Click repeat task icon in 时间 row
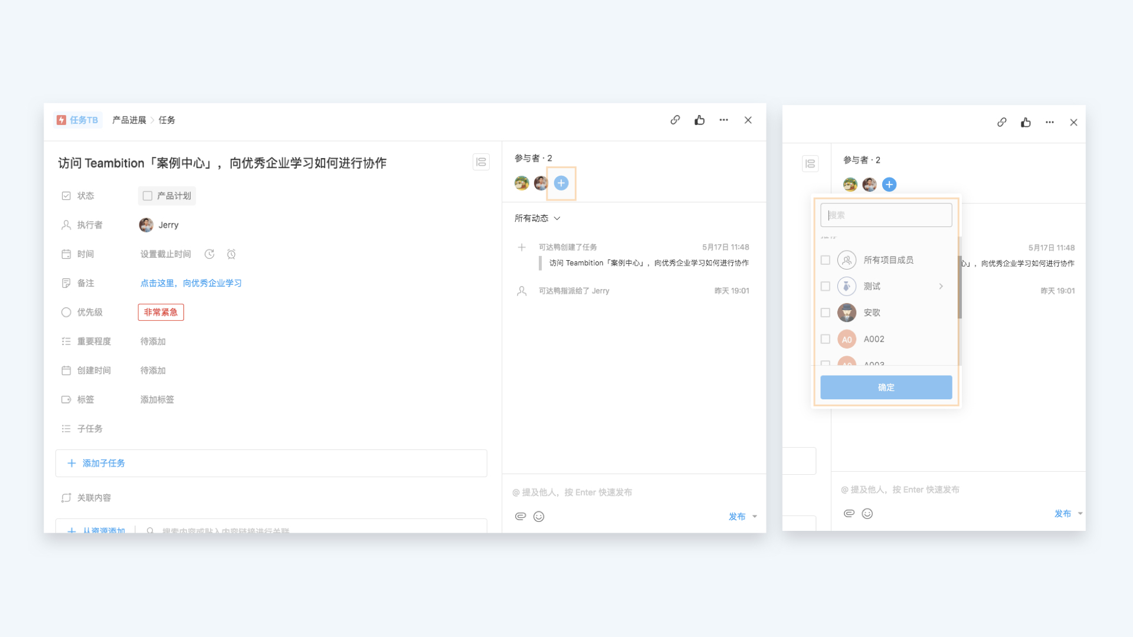 [209, 254]
